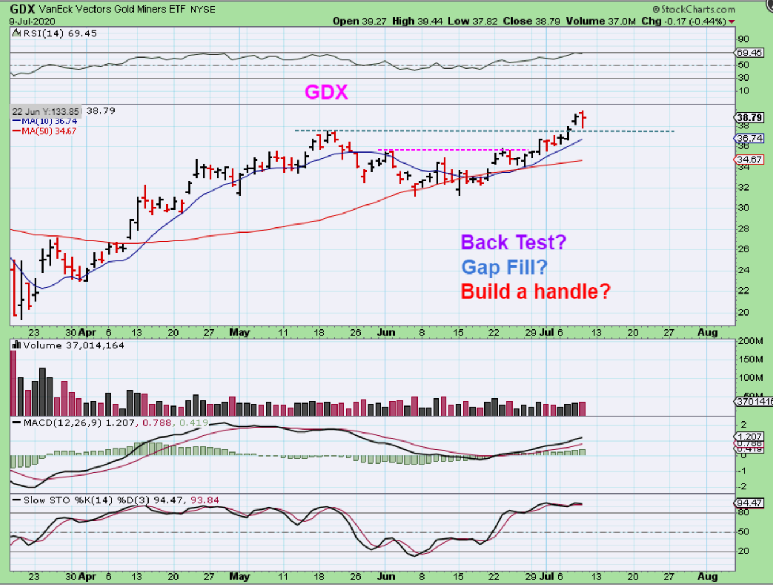773x585 pixels.
Task: Click the 28 price axis label
Action: (744, 229)
